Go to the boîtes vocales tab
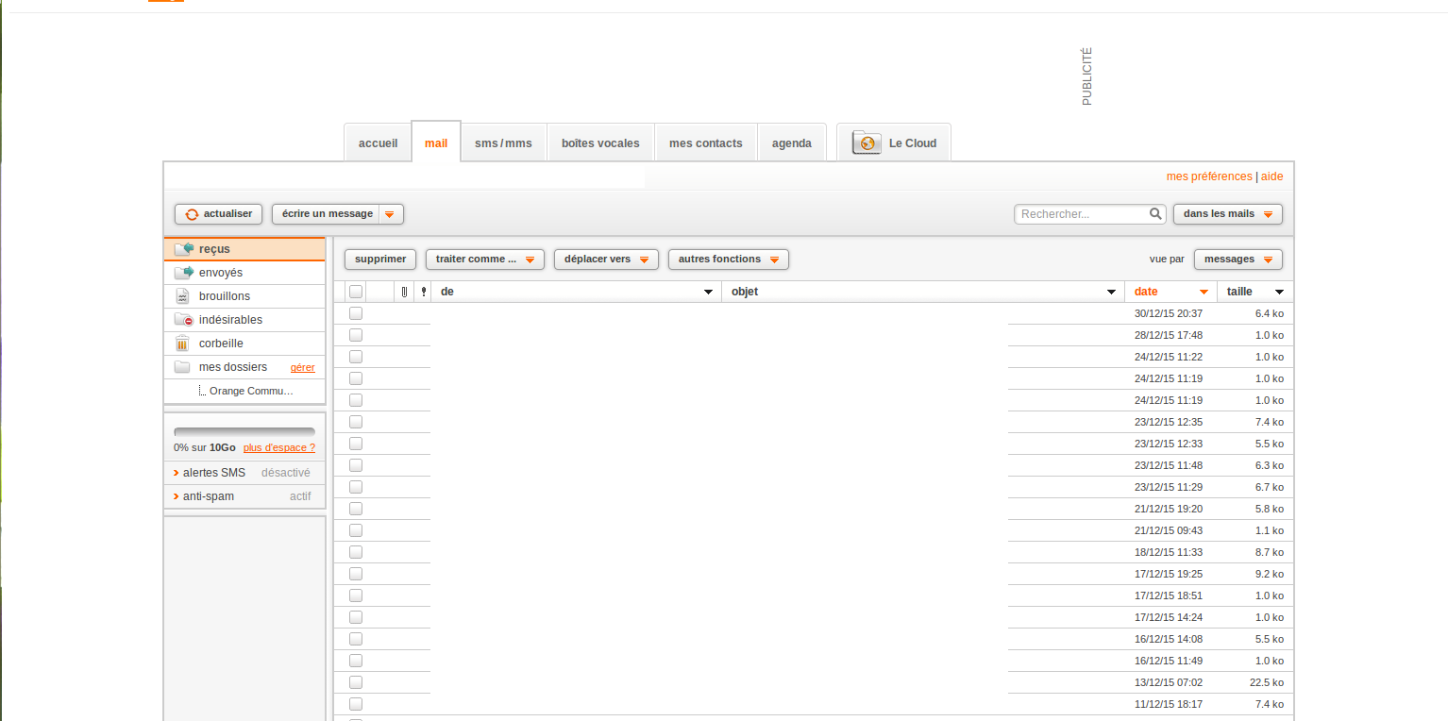The image size is (1448, 721). [x=600, y=143]
